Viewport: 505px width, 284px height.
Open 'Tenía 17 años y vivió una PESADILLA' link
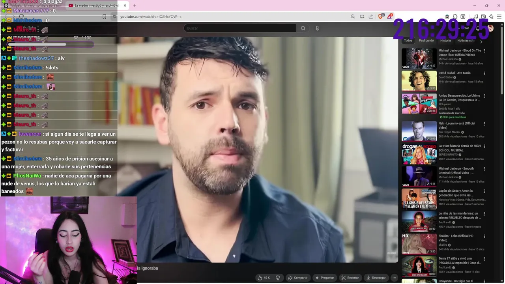(x=460, y=260)
